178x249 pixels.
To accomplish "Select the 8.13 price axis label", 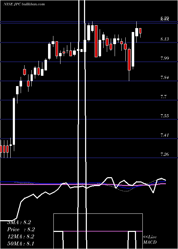I will click(x=164, y=39).
